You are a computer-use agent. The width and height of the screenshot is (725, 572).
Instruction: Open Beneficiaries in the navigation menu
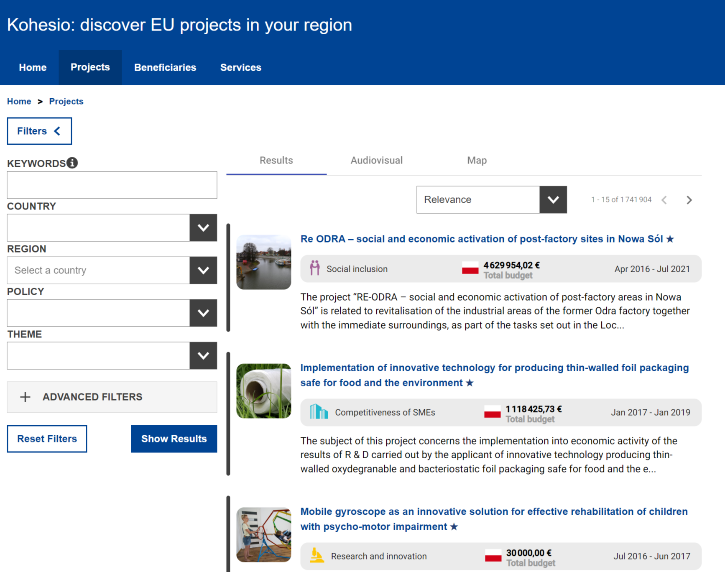pos(165,68)
